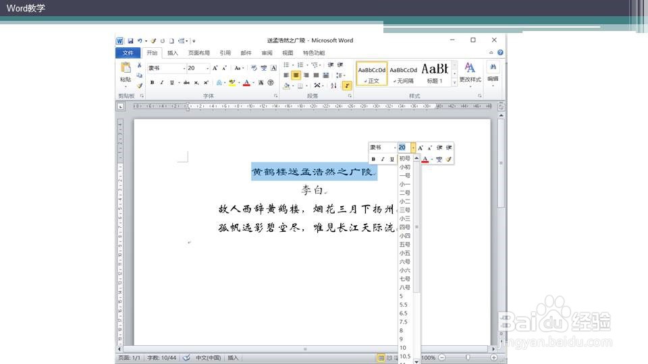Toggle Underline in the ribbon font group
Image resolution: width=648 pixels, height=364 pixels.
click(172, 82)
